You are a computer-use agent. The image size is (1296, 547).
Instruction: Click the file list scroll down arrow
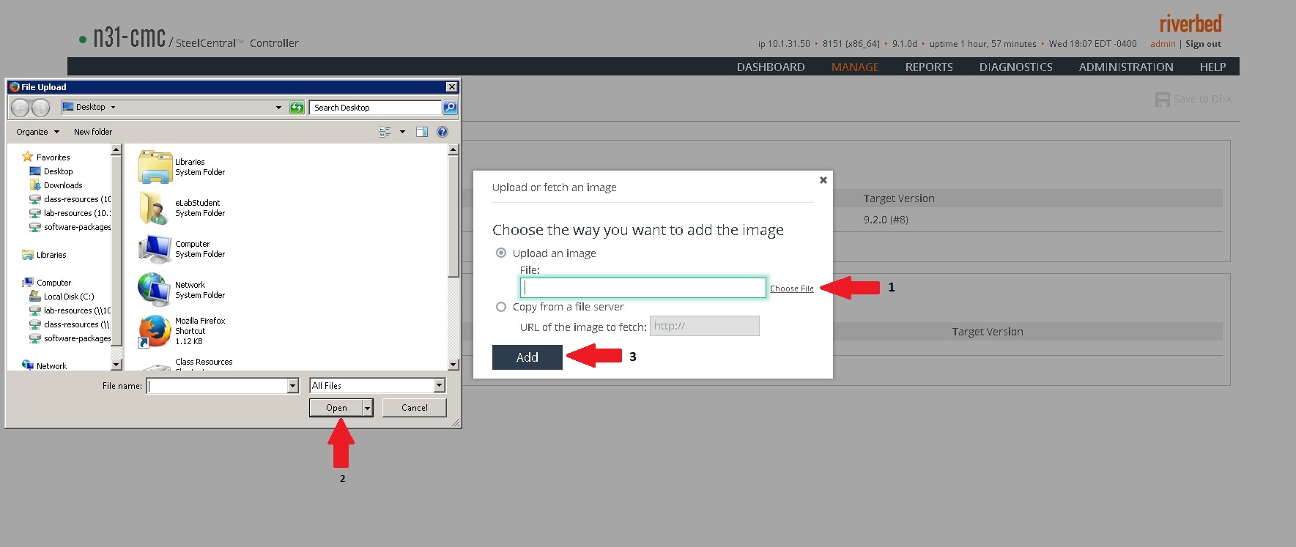453,365
